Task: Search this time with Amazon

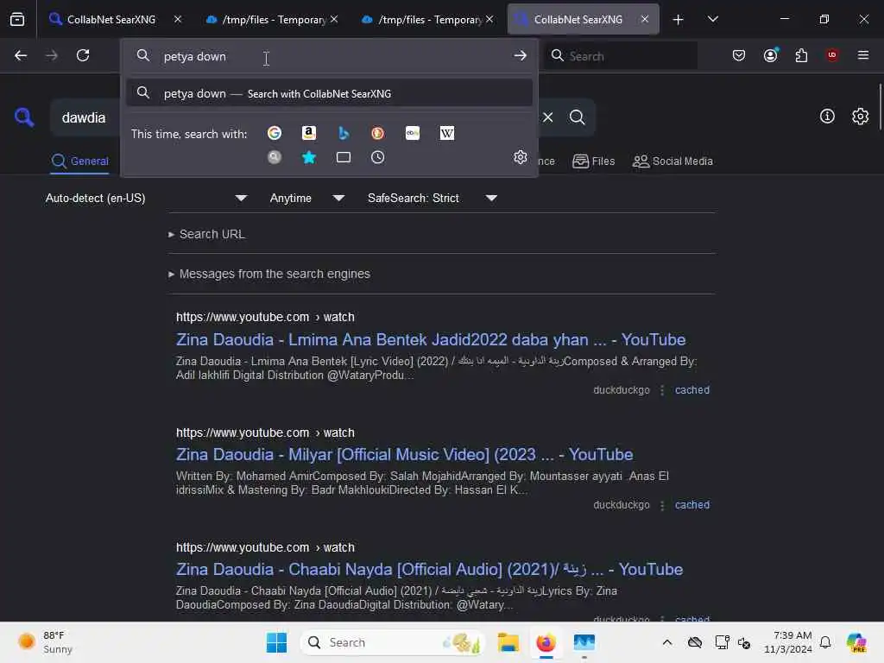Action: click(x=308, y=133)
